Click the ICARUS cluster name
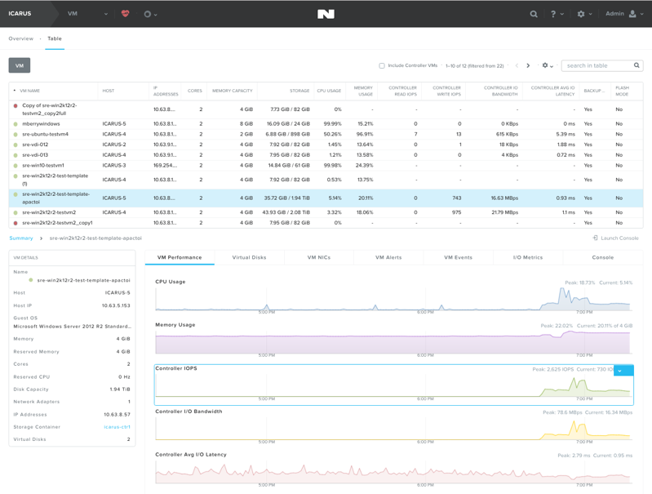This screenshot has height=494, width=652. click(20, 13)
